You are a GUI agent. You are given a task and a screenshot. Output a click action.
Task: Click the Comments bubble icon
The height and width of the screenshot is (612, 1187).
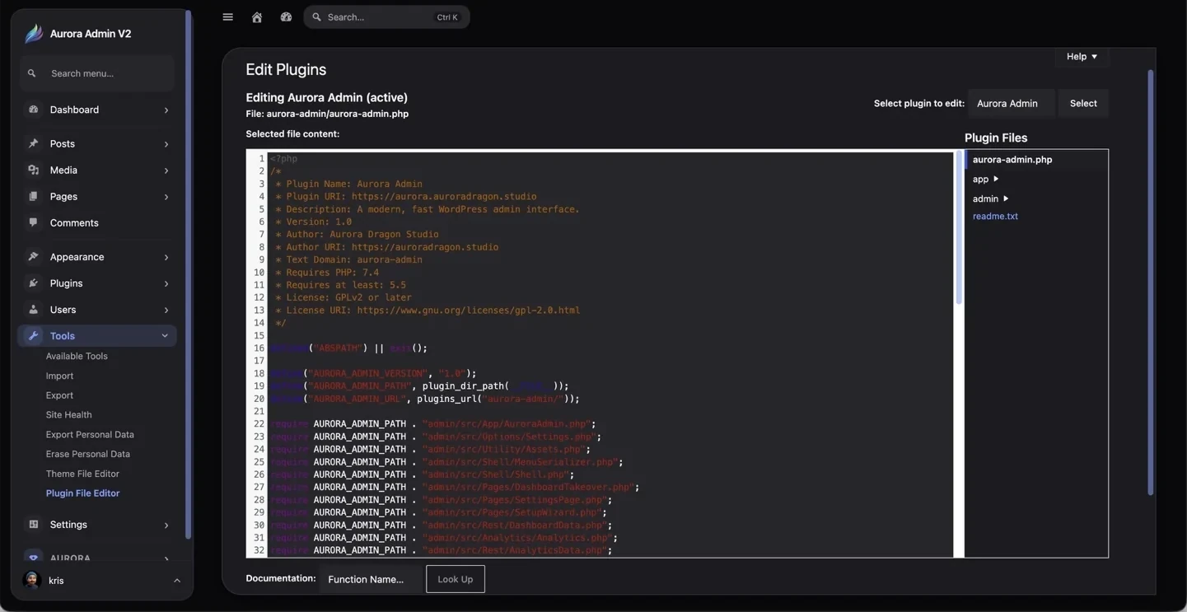pos(33,222)
